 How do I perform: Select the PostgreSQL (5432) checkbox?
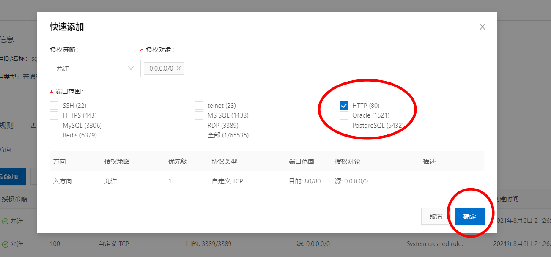coord(344,126)
